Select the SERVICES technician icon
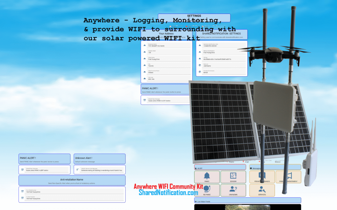 (x=262, y=190)
